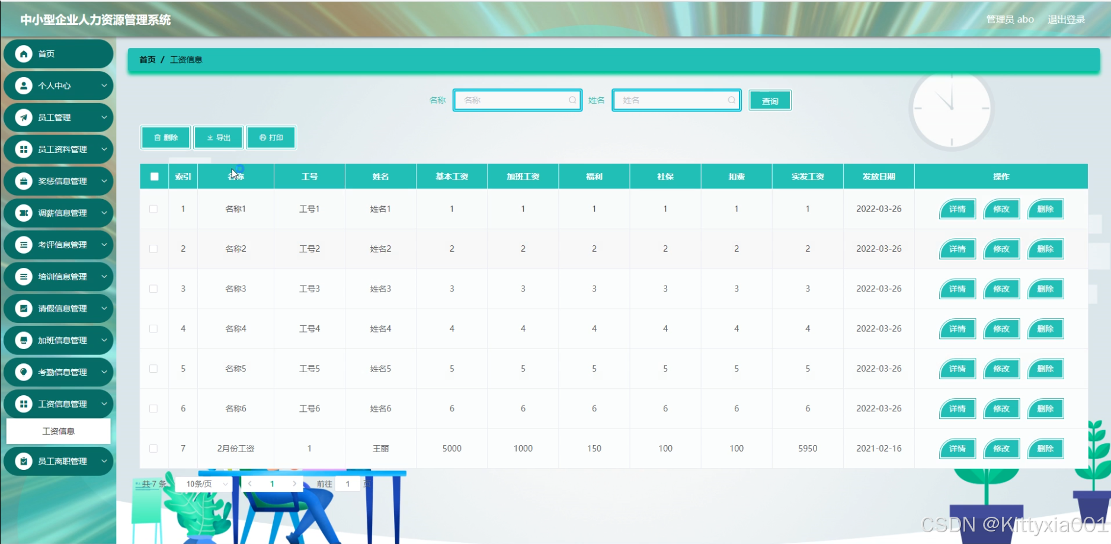The image size is (1111, 544).
Task: Click 退出登录 to log out
Action: click(1066, 20)
